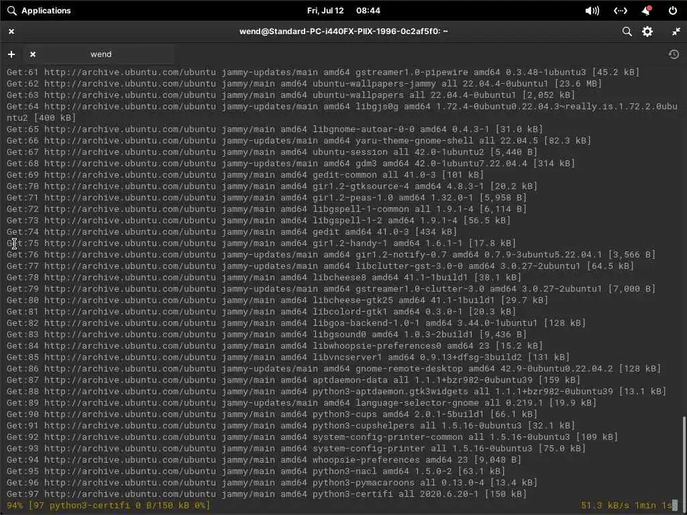Image resolution: width=687 pixels, height=515 pixels.
Task: Click the libgsound0 package line
Action: point(266,334)
